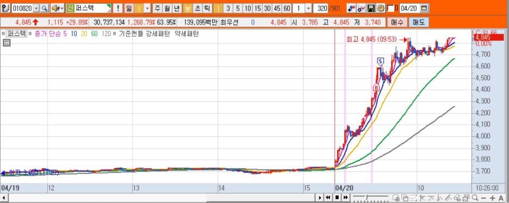Click the dotted range lines icon
This screenshot has width=509, height=203.
(x=413, y=198)
